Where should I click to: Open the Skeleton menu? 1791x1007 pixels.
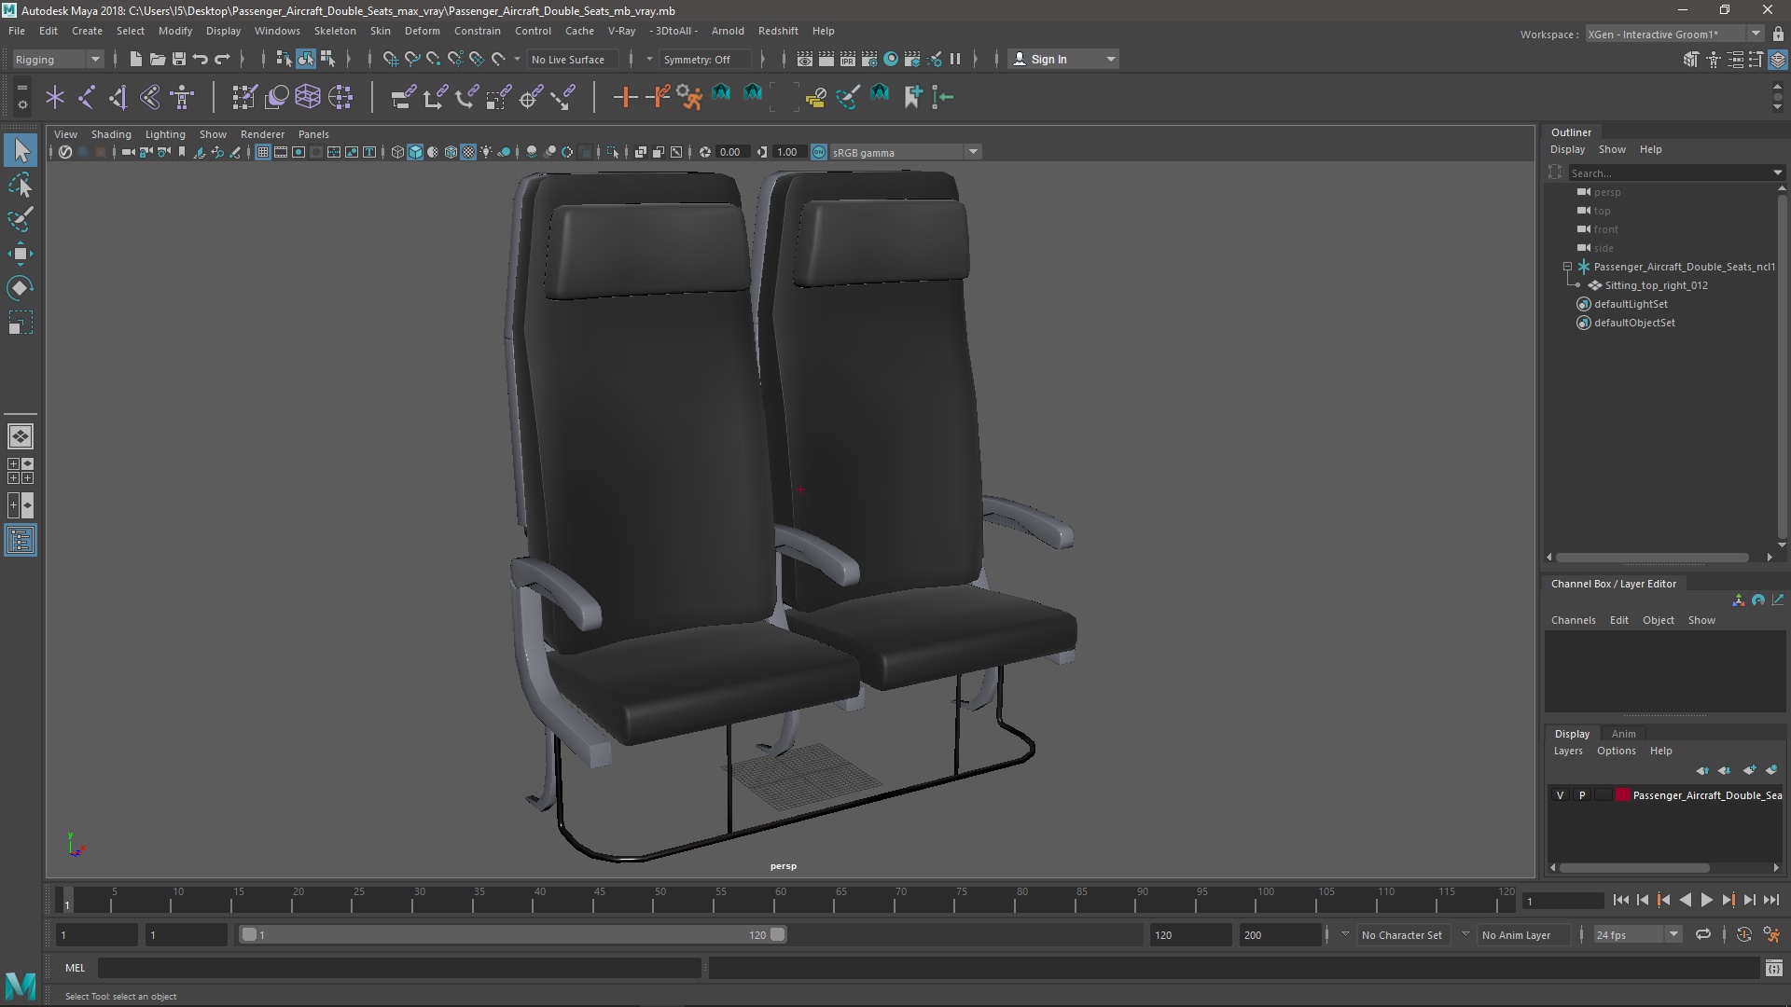pos(335,31)
